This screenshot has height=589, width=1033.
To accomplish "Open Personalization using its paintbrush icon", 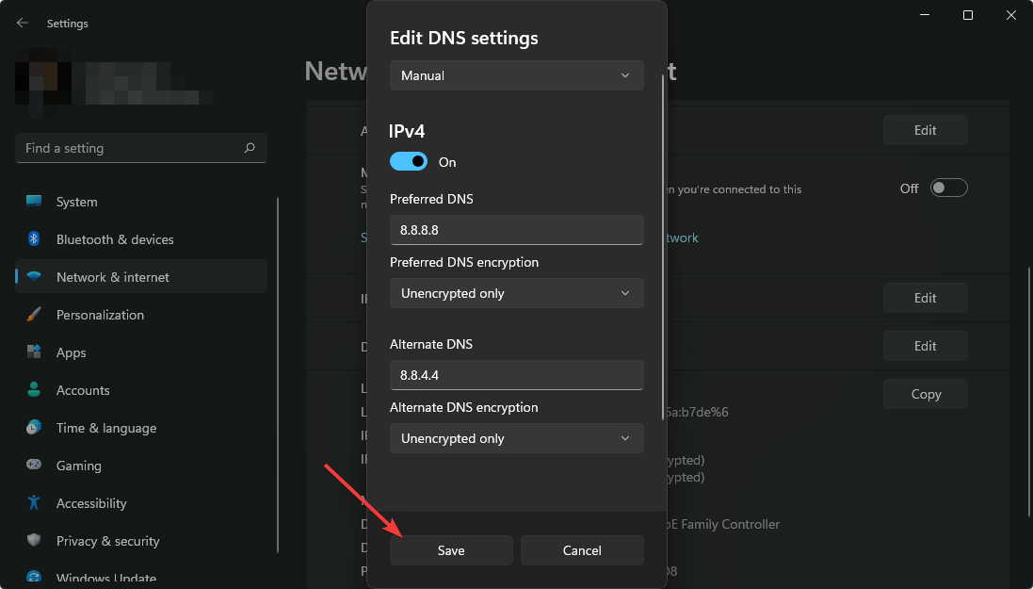I will [36, 314].
